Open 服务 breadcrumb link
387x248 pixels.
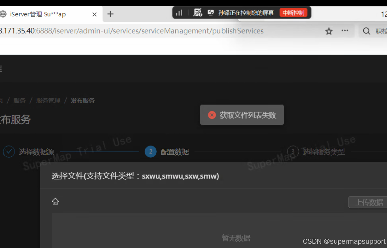19,101
